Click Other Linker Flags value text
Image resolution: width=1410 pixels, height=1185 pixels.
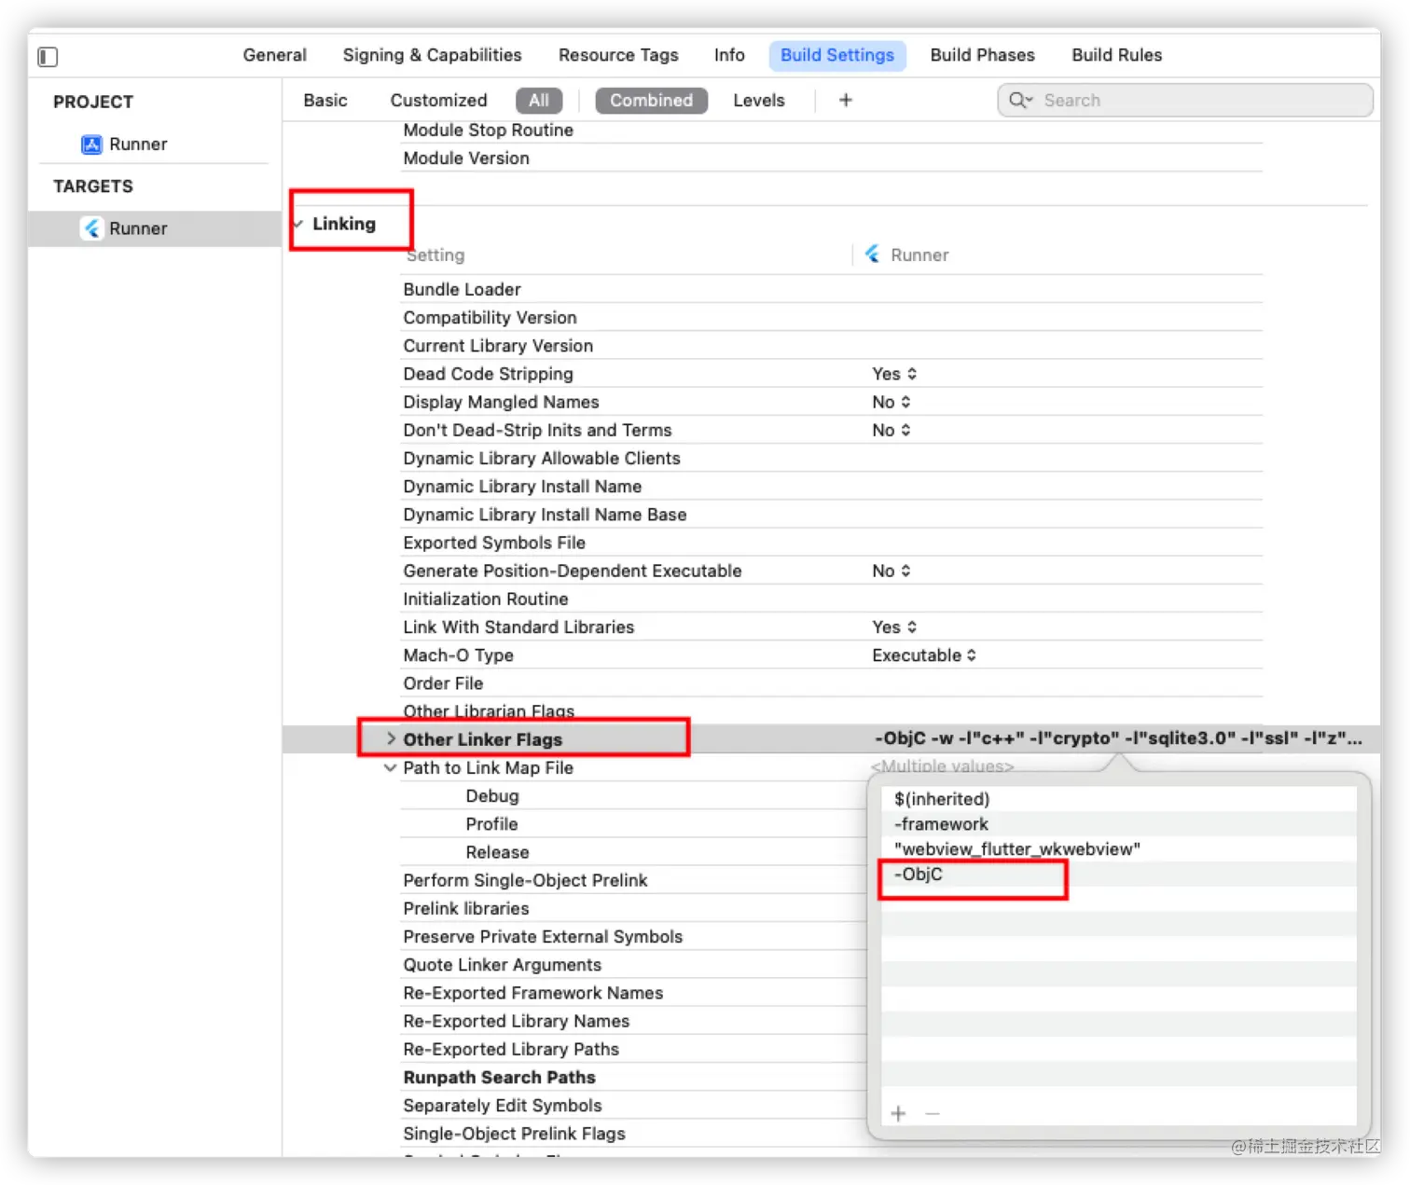point(1117,738)
